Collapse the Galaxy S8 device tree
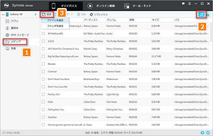This screenshot has width=213, height=136. click(x=3, y=15)
